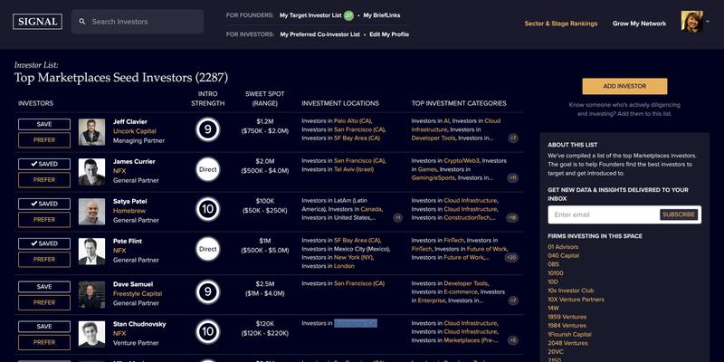Open My Preferred Co-Investor List

click(x=320, y=34)
